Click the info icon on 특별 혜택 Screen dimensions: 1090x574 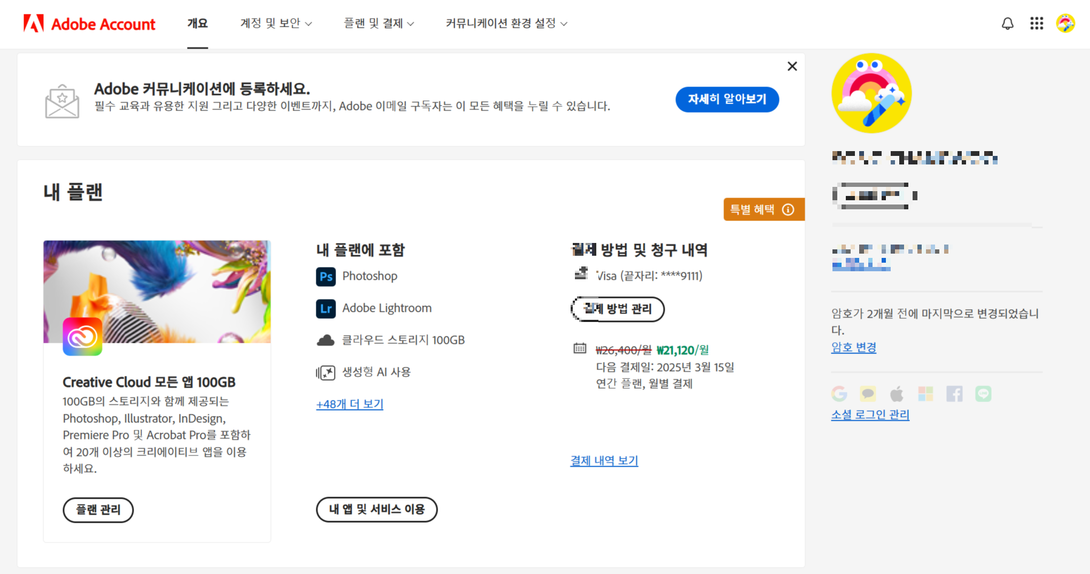point(788,209)
